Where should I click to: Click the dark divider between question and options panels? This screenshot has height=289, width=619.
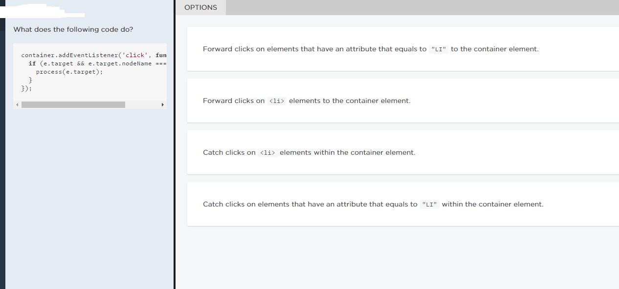pos(175,146)
